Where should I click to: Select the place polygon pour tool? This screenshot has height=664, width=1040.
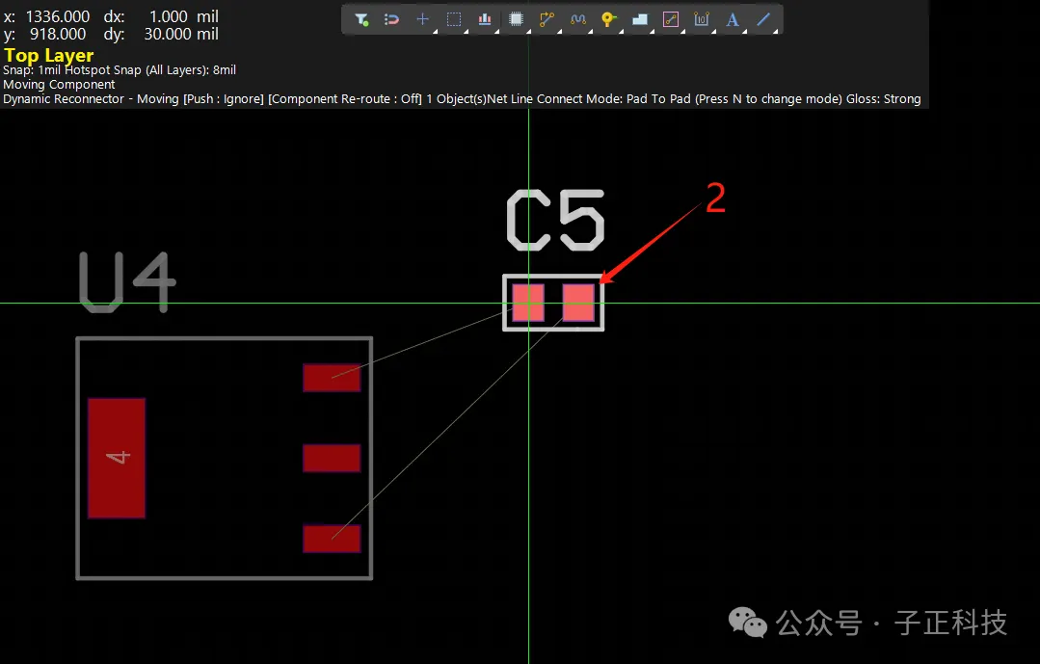pos(639,19)
